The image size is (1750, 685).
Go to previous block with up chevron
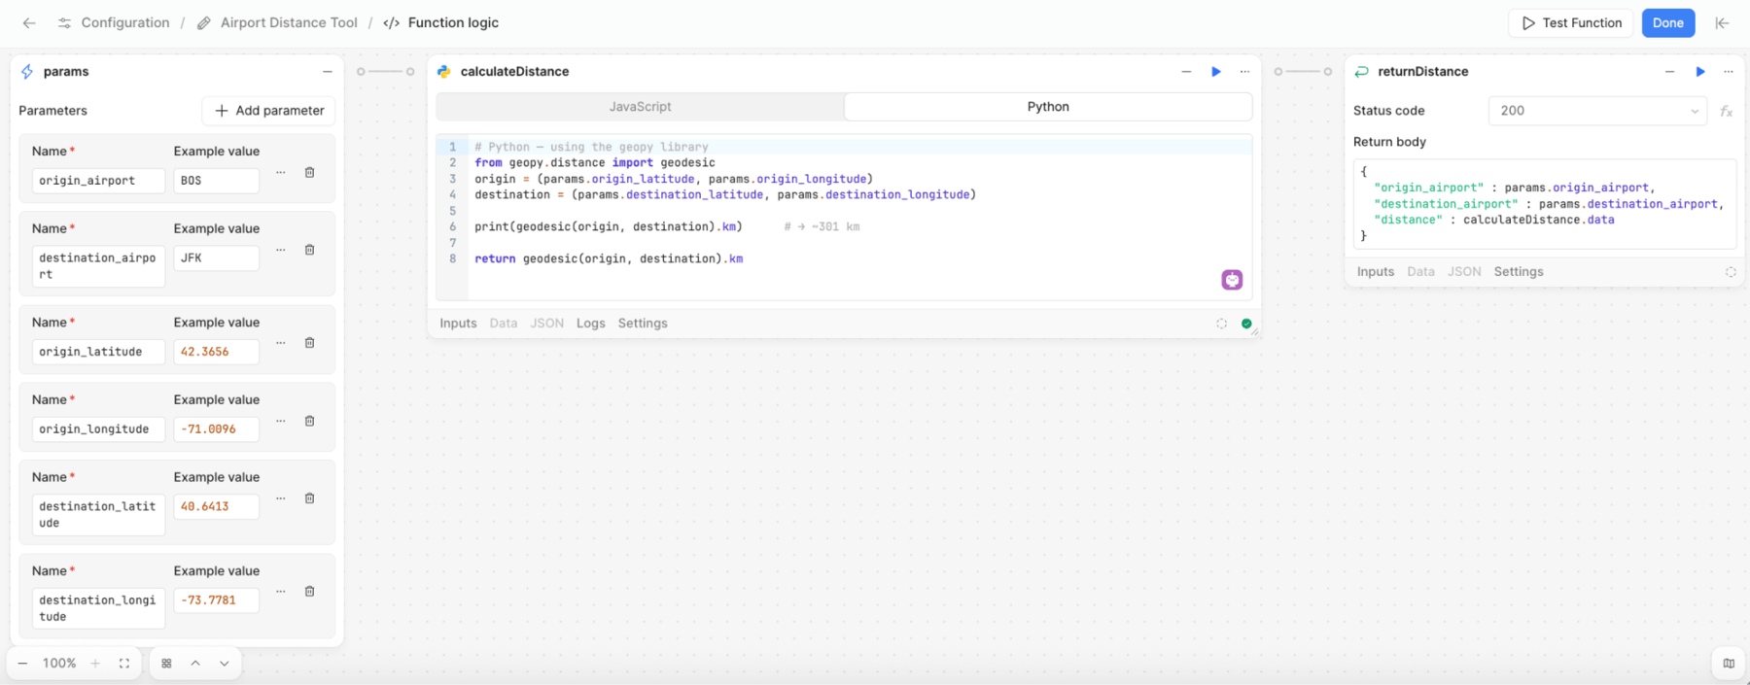195,664
